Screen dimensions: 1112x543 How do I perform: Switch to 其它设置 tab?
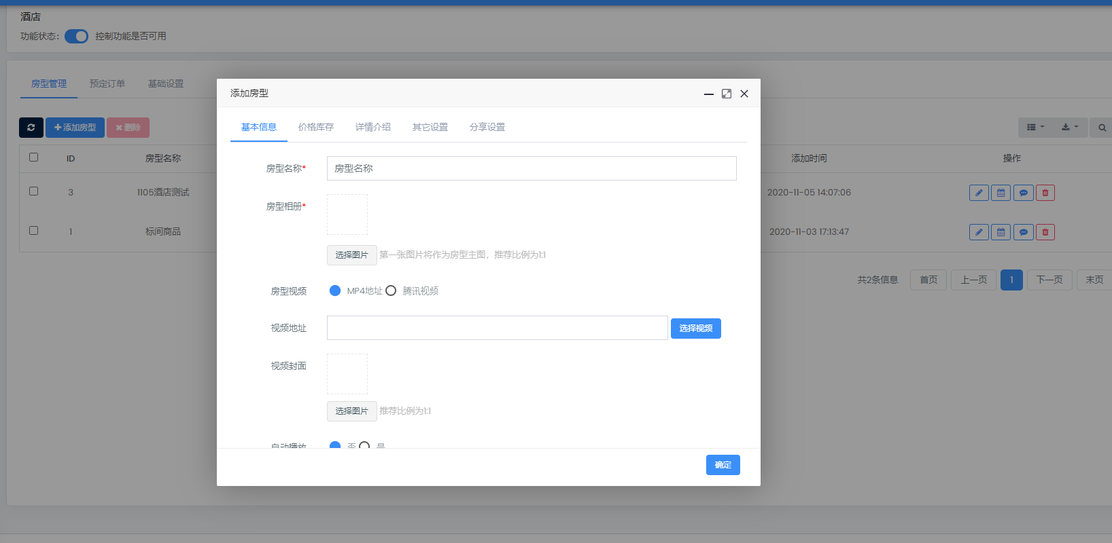pyautogui.click(x=430, y=127)
